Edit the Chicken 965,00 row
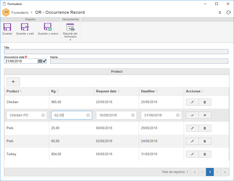This screenshot has height=181, width=234. (192, 102)
